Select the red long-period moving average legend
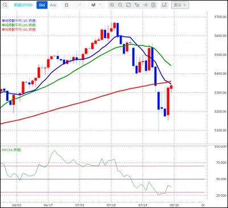 19,29
